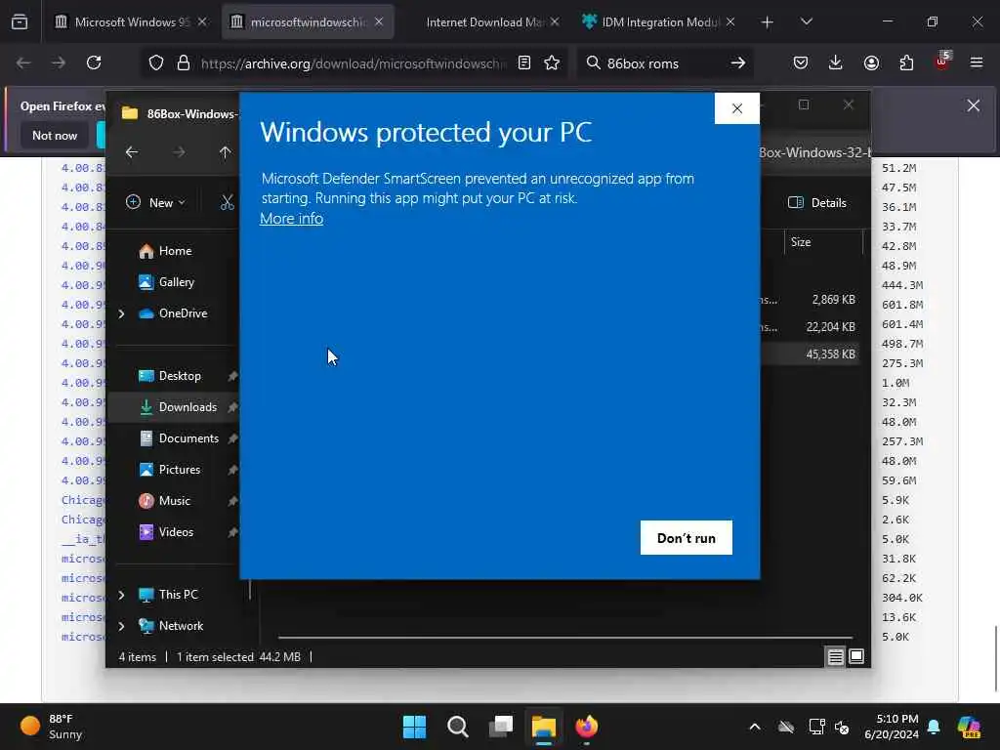This screenshot has width=1000, height=750.
Task: Toggle the Details pane button
Action: (x=817, y=203)
